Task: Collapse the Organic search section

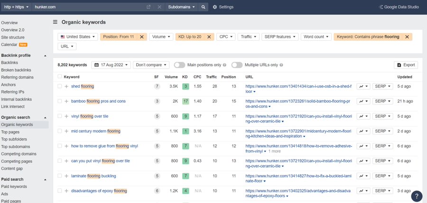Action: [x=45, y=118]
